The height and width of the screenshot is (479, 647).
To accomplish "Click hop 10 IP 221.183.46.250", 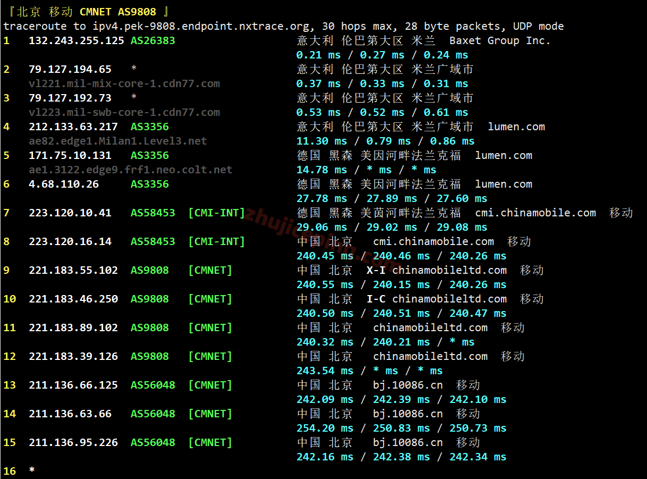I will (73, 299).
